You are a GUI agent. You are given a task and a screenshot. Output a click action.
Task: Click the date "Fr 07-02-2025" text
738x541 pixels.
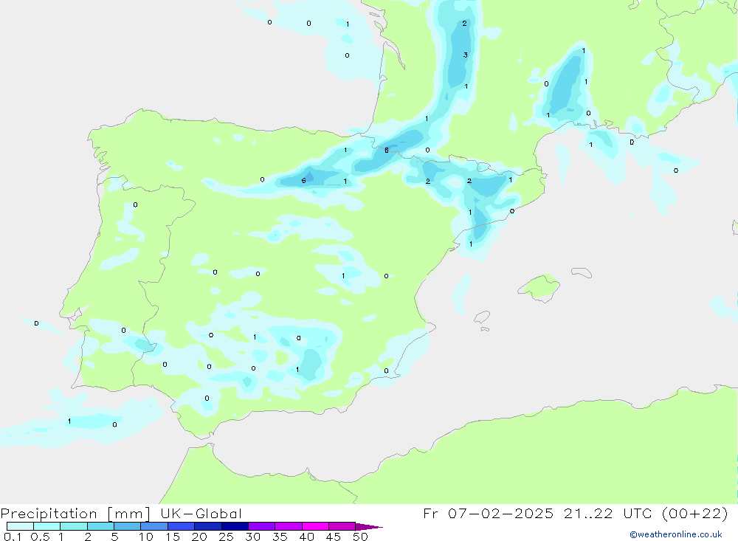click(488, 514)
